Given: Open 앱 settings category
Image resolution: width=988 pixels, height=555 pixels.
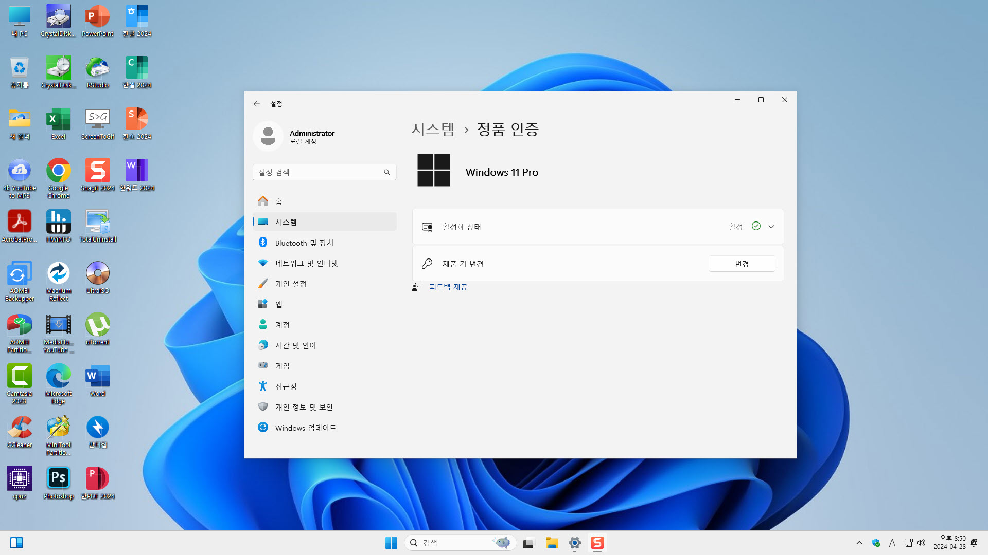Looking at the screenshot, I should 325,304.
